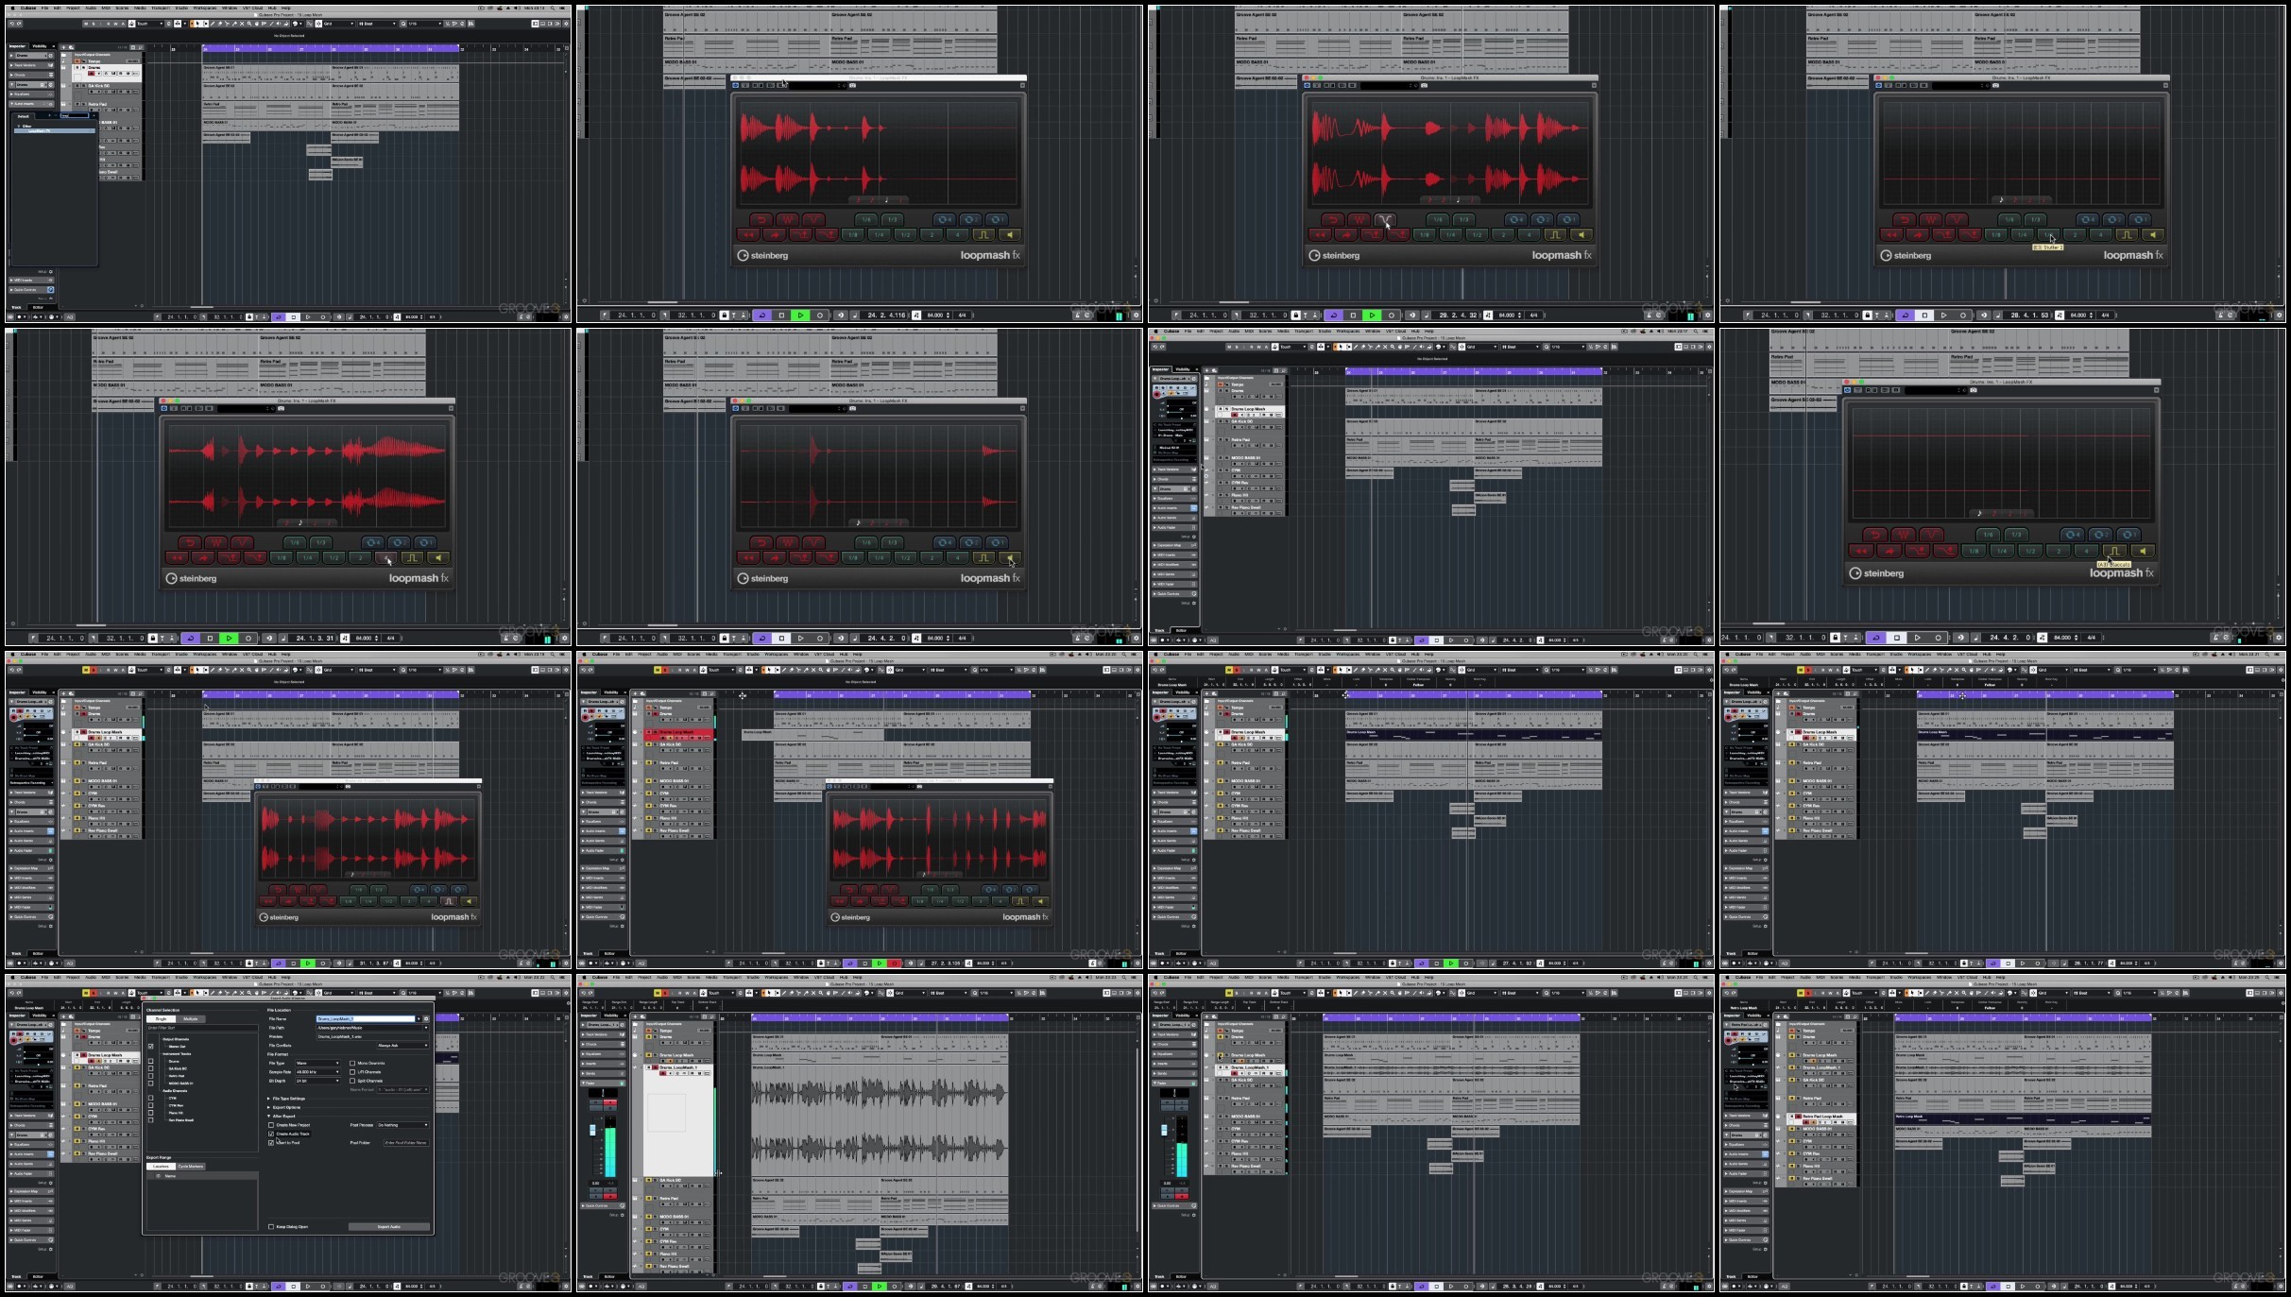Open the File Type dropdown in File Format

317,1063
